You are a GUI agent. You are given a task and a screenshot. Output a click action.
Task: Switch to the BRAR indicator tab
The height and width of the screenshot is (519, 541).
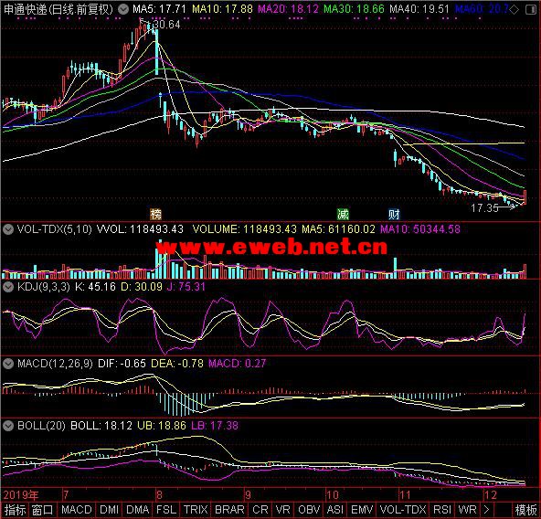coord(229,510)
